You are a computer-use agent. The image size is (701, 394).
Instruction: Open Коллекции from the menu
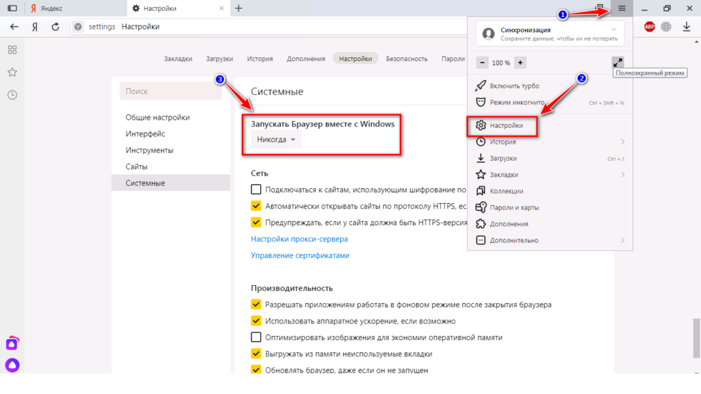point(550,191)
